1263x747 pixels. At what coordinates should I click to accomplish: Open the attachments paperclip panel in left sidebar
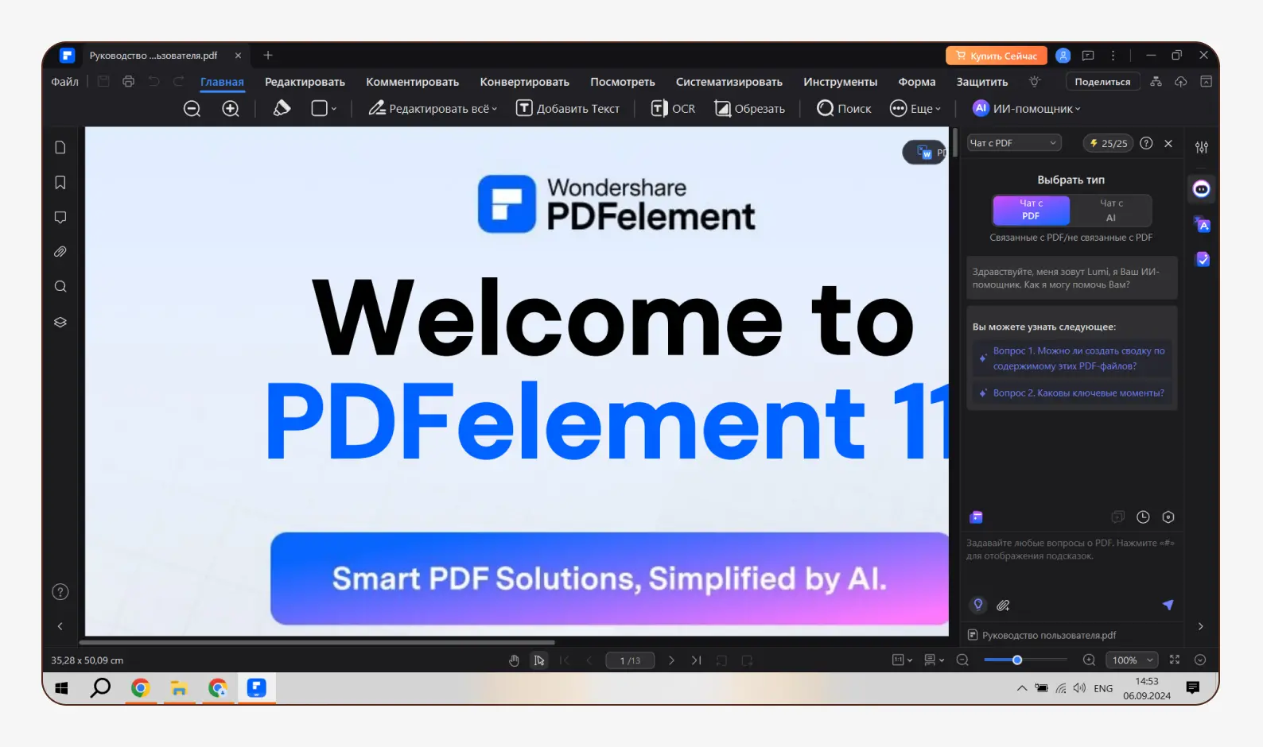coord(60,252)
